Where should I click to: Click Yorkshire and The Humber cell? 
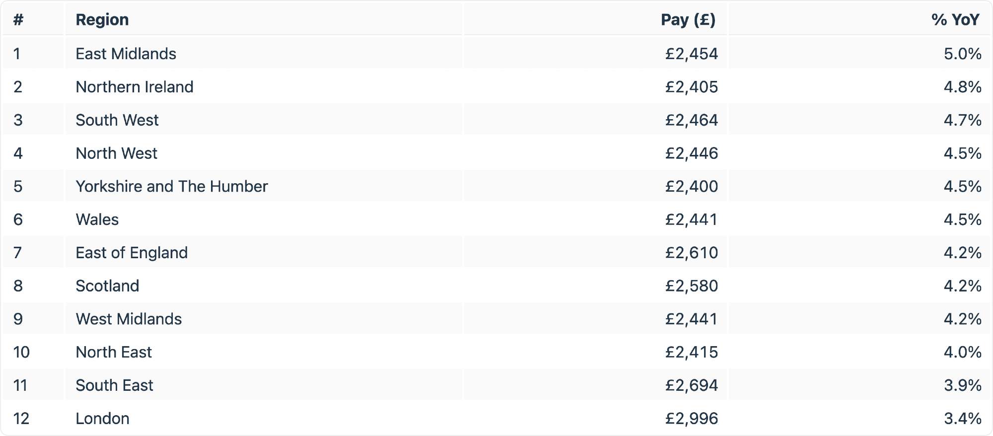pyautogui.click(x=172, y=187)
